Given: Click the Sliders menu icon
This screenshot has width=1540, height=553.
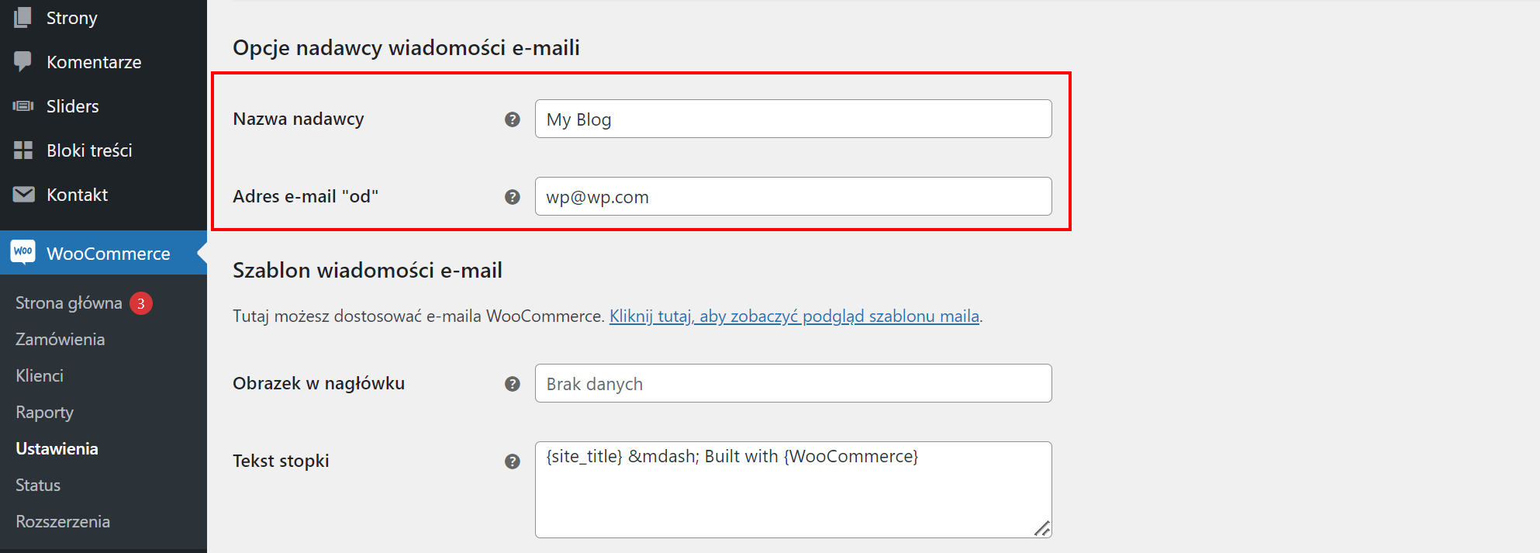Looking at the screenshot, I should 23,105.
